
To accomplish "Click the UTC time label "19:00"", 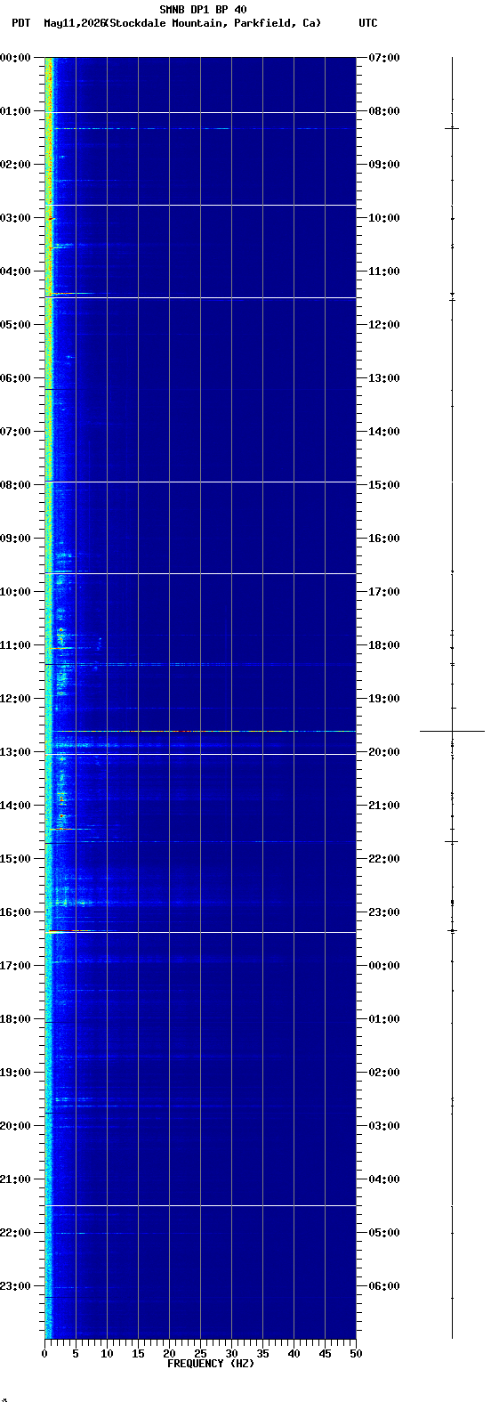I will pyautogui.click(x=384, y=699).
